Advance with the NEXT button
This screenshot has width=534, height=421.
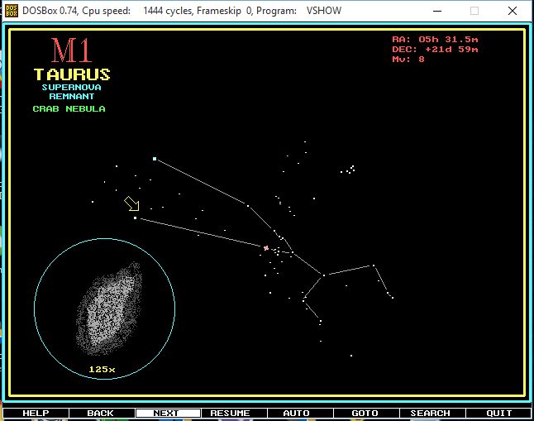(168, 414)
